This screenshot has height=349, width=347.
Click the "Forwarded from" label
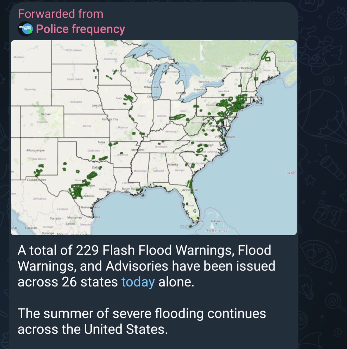tap(61, 14)
